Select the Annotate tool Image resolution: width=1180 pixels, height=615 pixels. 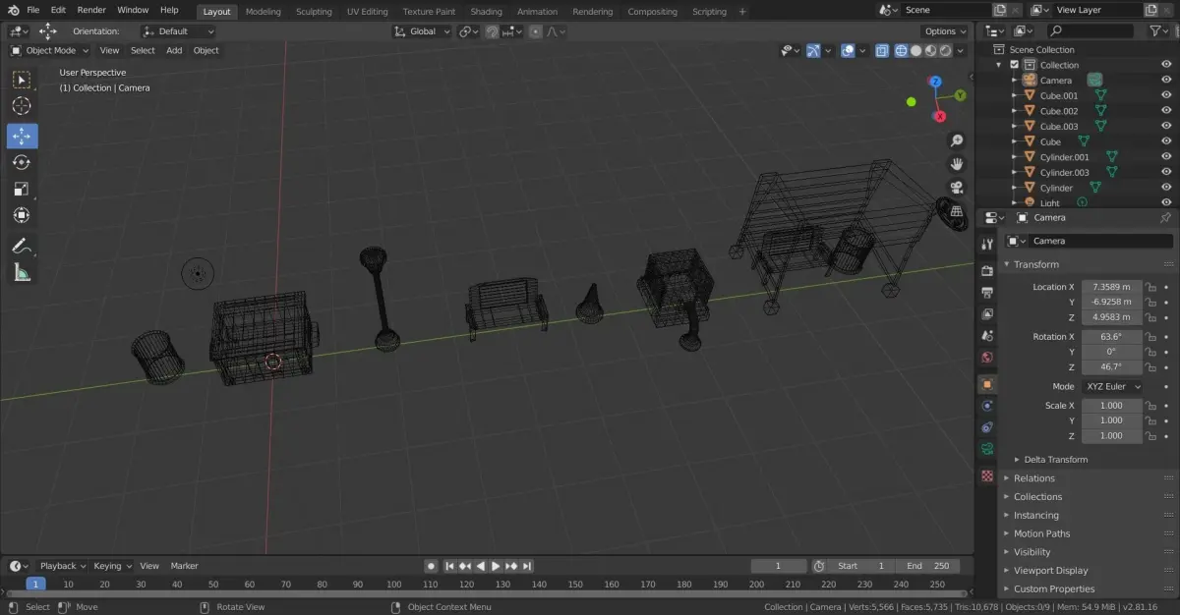point(22,246)
